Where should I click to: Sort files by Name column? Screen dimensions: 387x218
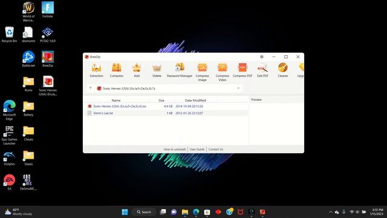coord(116,101)
